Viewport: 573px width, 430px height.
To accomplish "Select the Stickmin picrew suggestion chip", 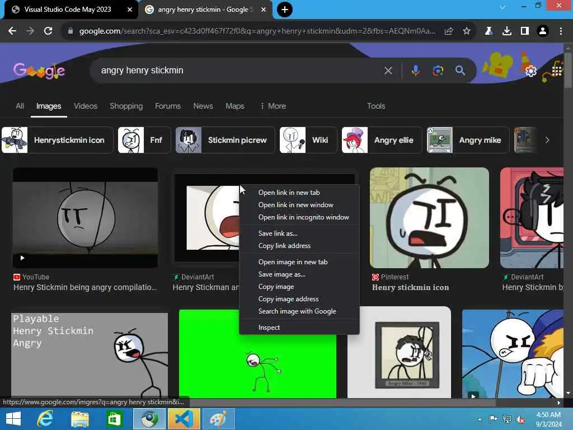I will pyautogui.click(x=225, y=140).
